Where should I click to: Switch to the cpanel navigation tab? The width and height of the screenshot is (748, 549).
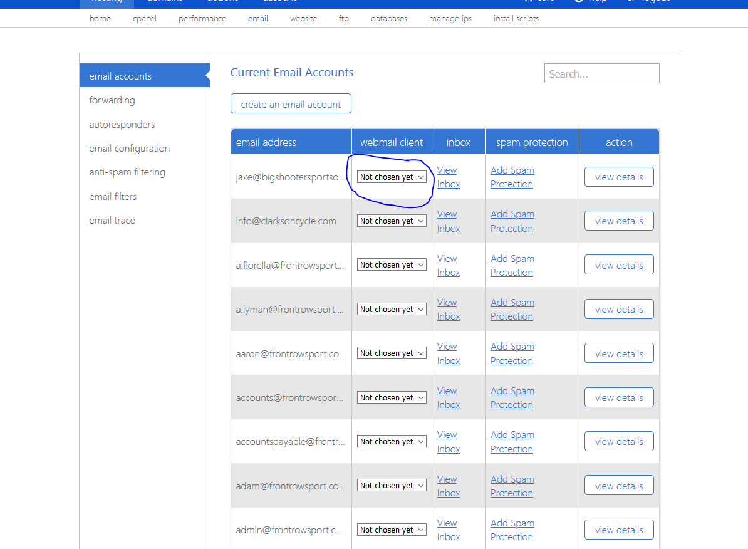point(145,19)
